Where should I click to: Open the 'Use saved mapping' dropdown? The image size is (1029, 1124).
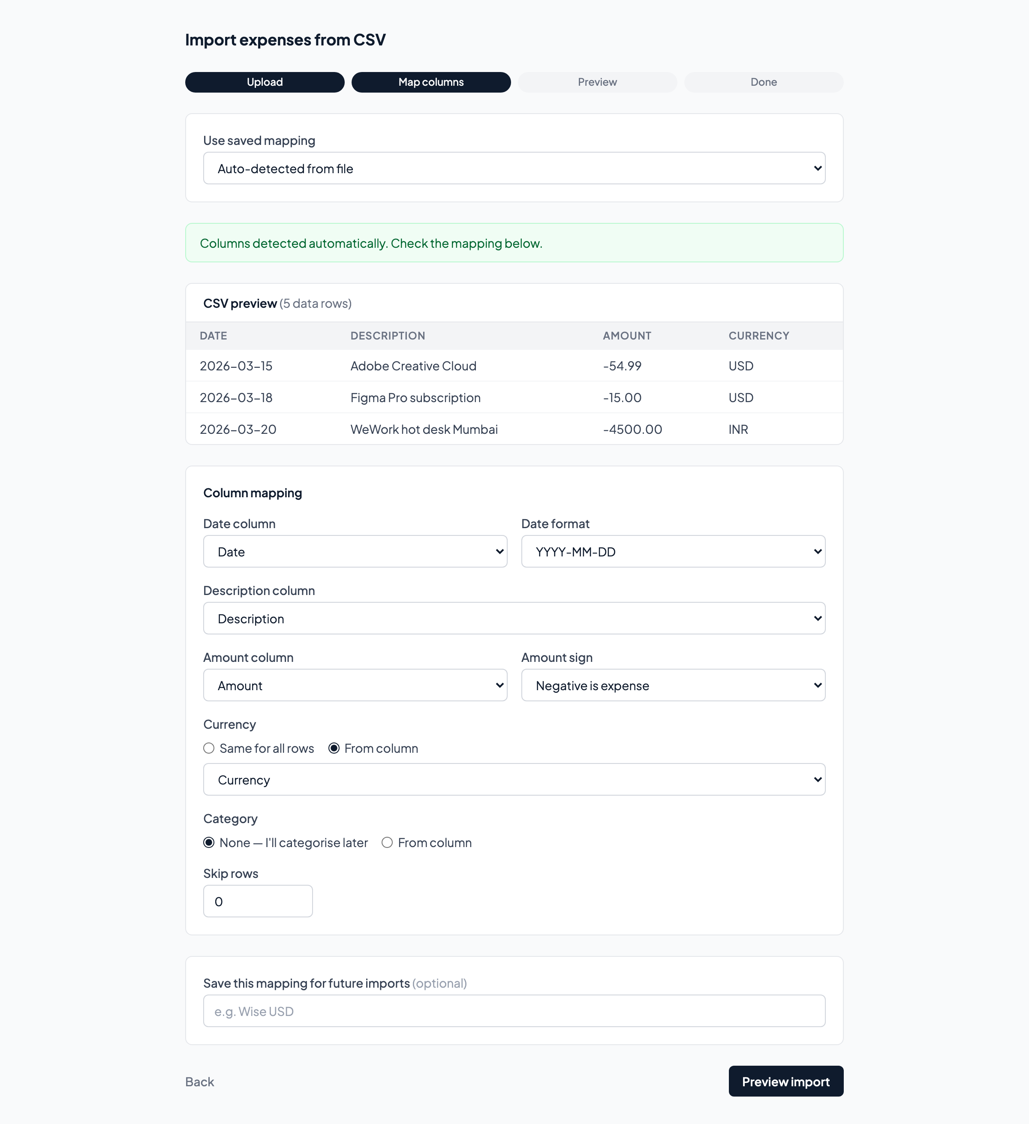tap(514, 168)
